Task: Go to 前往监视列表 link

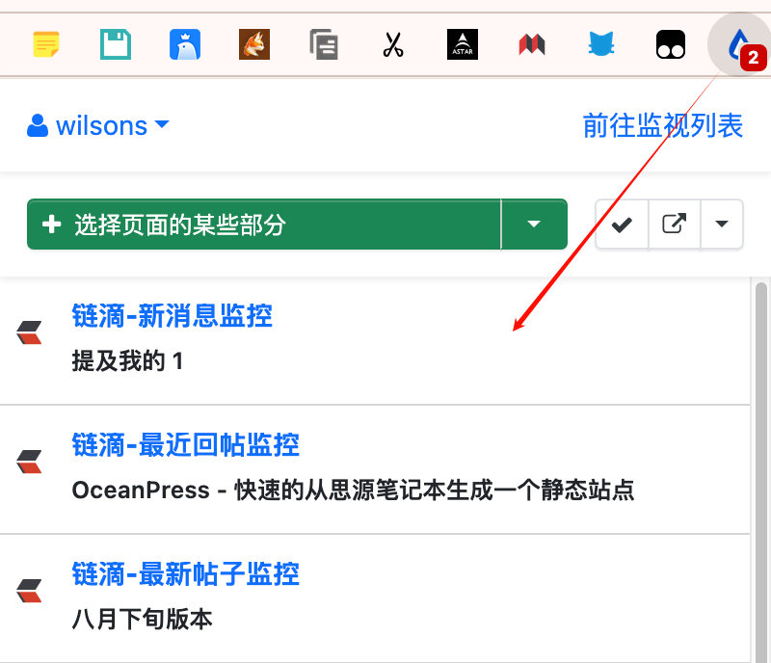Action: click(x=663, y=125)
